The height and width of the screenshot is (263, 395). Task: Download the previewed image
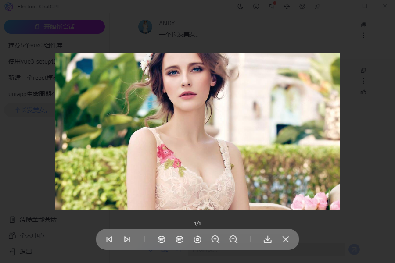point(268,239)
